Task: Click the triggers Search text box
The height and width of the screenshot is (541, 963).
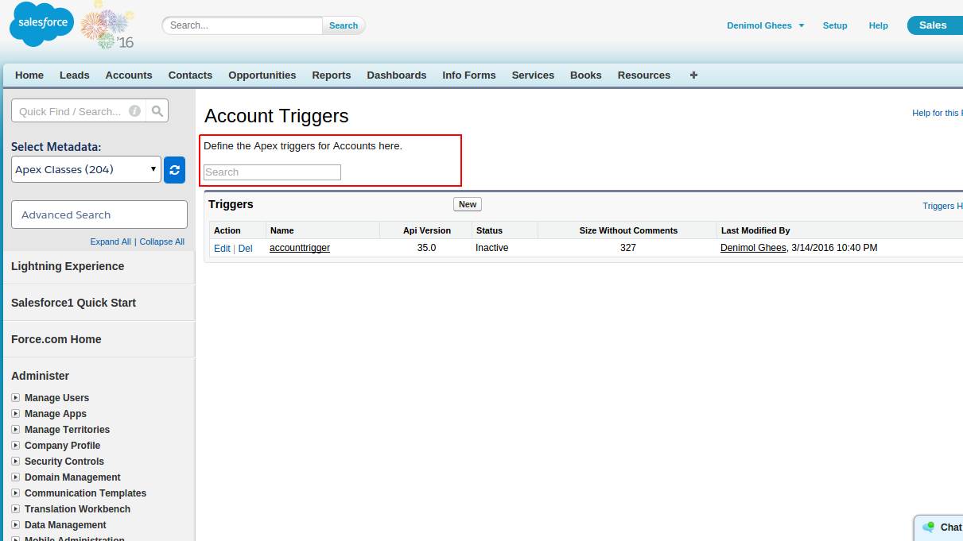Action: pyautogui.click(x=272, y=172)
